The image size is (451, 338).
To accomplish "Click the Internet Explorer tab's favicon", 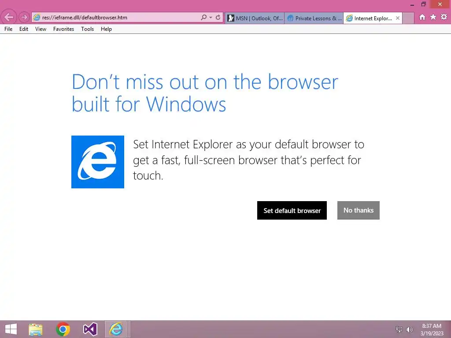I will click(x=349, y=18).
